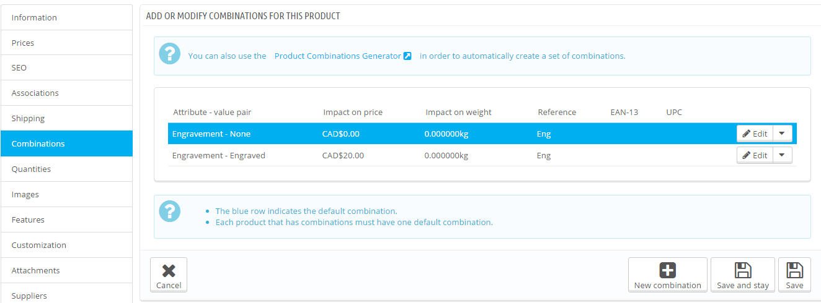Click the New combination plus icon
The height and width of the screenshot is (303, 821).
pos(667,270)
